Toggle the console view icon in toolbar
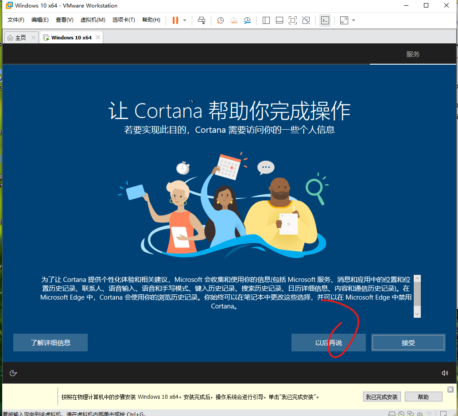 coord(325,20)
